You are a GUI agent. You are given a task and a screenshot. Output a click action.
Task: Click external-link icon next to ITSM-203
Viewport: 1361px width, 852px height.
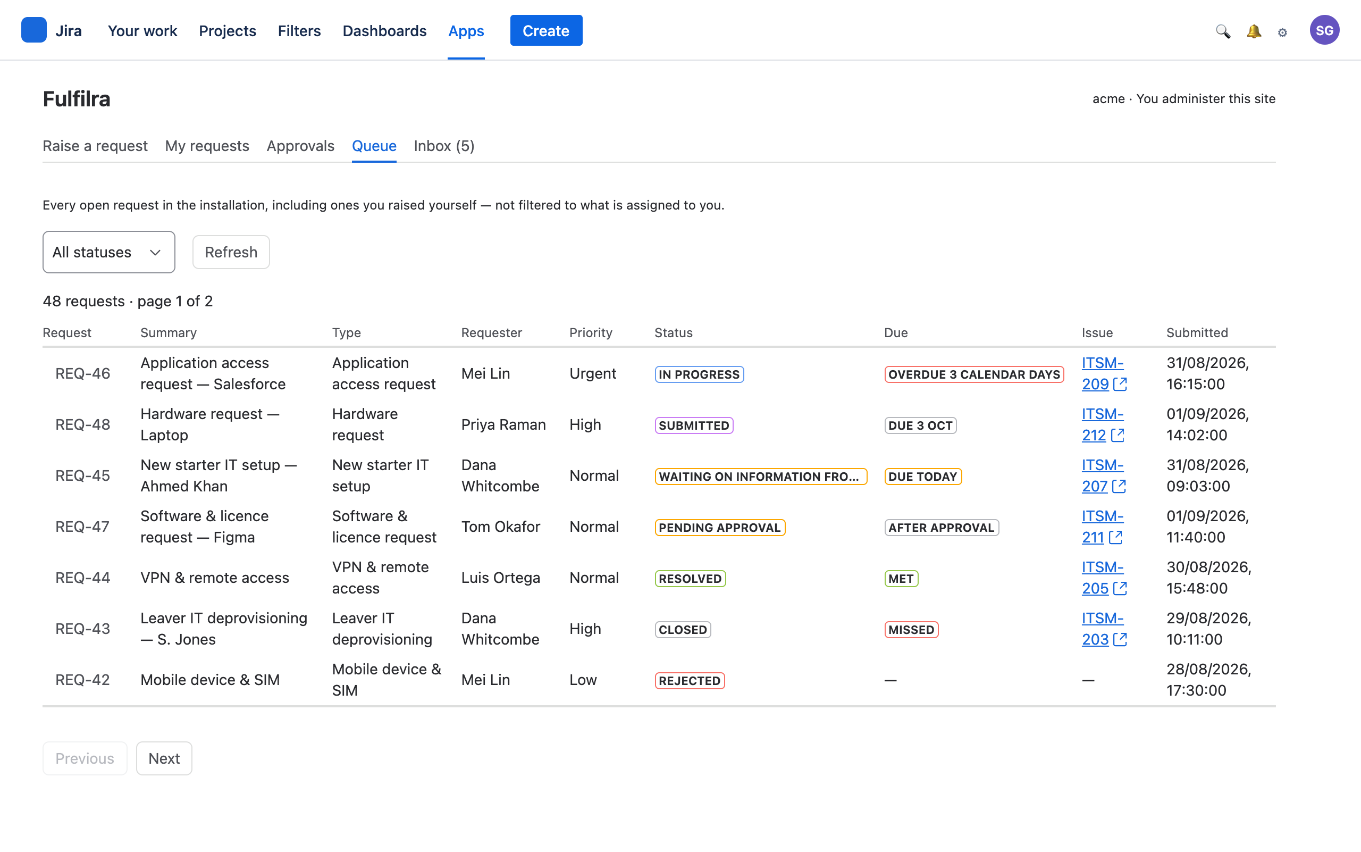(x=1120, y=640)
